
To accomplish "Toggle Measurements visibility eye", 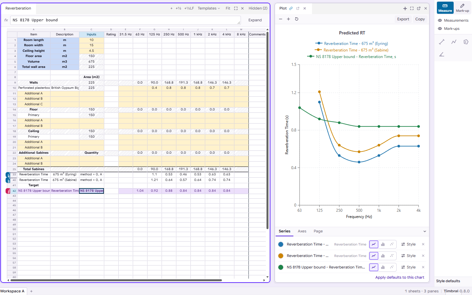I will pos(440,20).
